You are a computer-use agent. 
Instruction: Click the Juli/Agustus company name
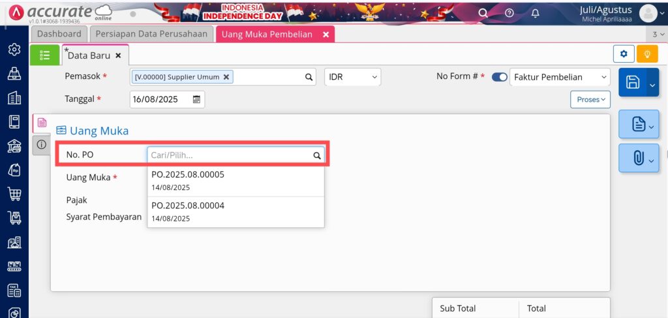click(606, 10)
